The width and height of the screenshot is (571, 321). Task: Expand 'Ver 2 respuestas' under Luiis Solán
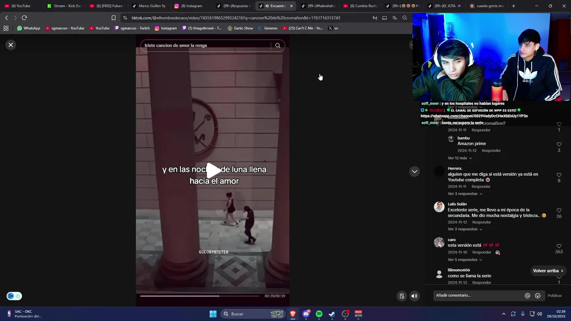click(465, 229)
